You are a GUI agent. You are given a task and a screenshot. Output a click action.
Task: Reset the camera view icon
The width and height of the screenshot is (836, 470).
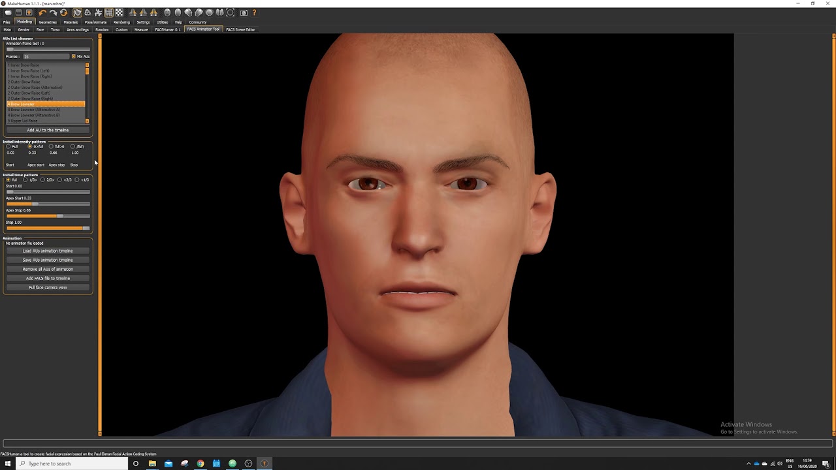(230, 12)
